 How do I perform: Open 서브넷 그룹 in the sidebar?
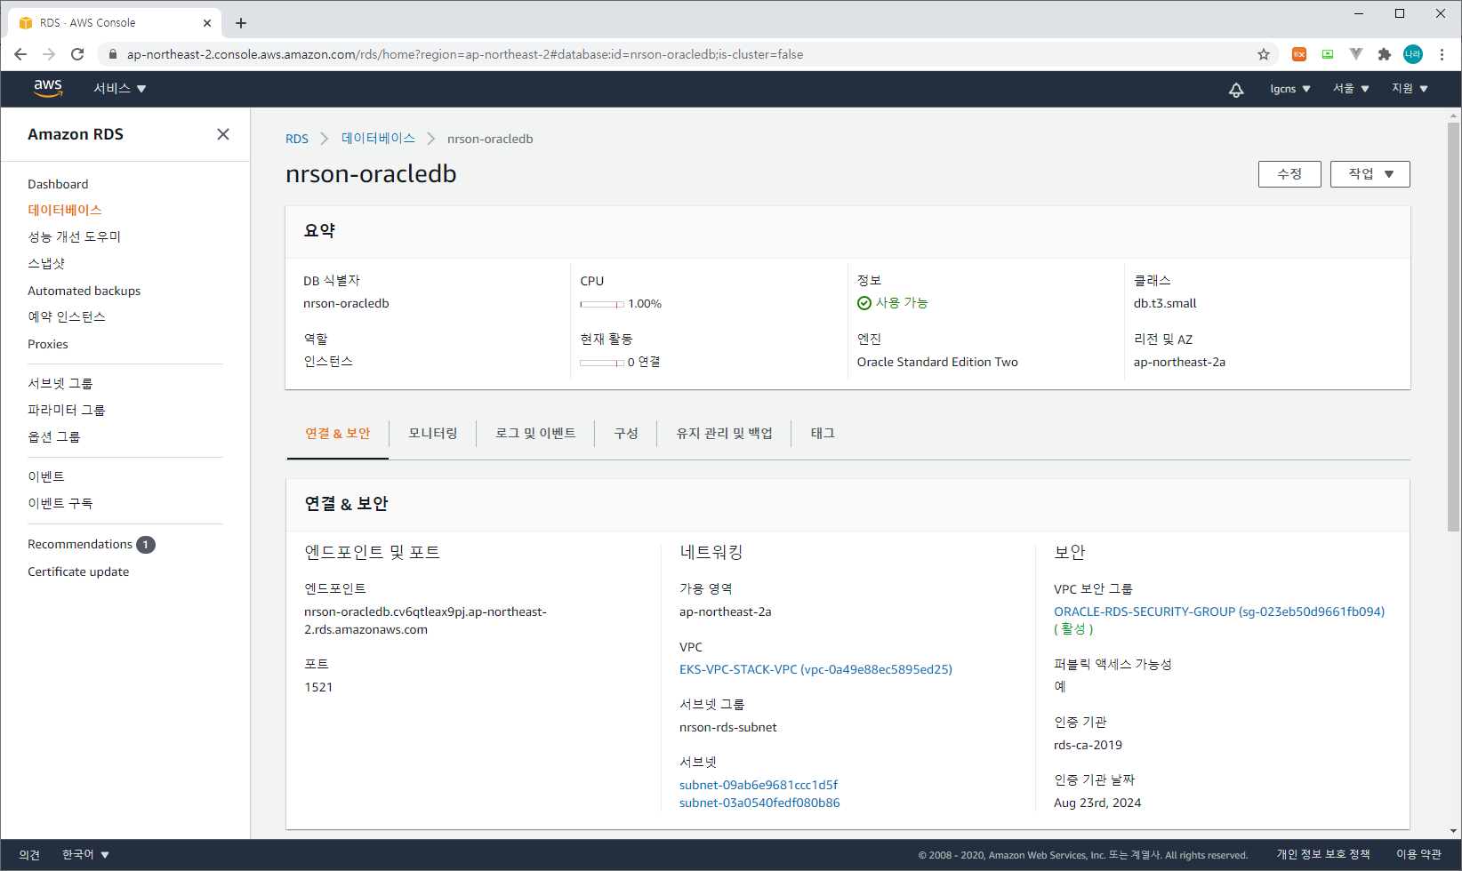[60, 384]
